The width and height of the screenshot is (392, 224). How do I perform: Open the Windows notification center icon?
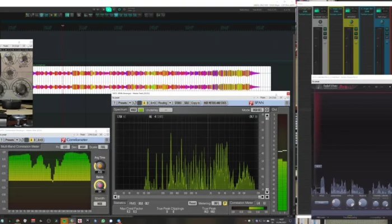pos(290,221)
